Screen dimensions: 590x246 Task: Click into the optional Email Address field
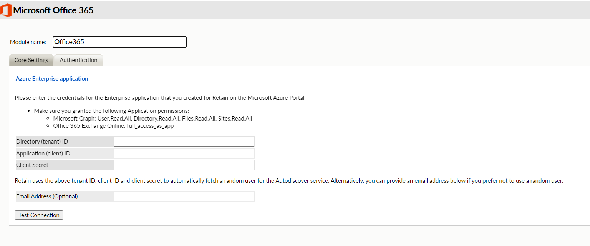tap(184, 196)
